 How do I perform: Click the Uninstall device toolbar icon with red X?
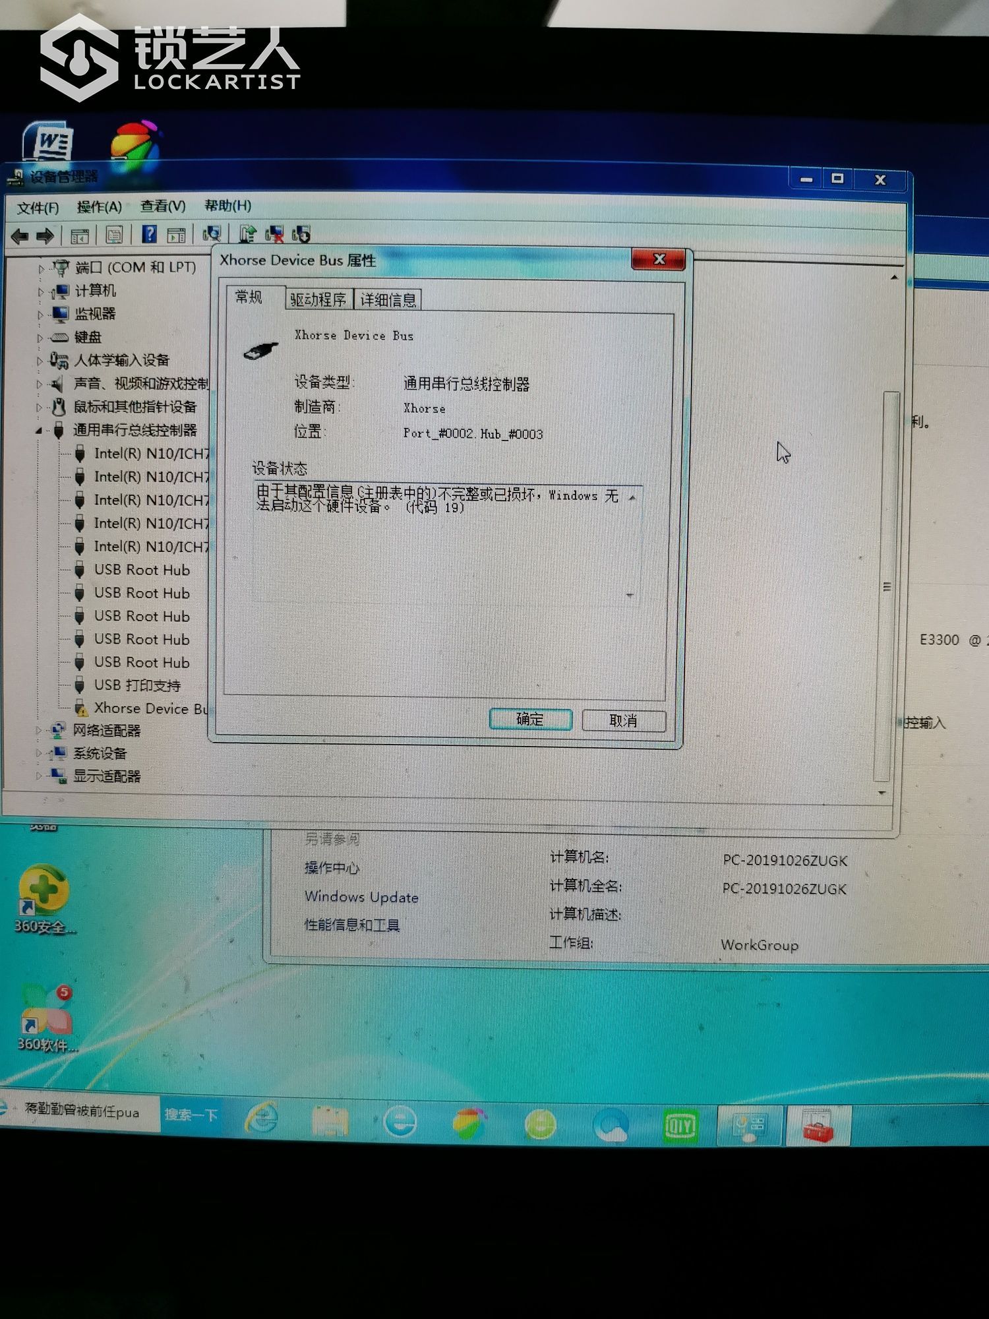[274, 233]
